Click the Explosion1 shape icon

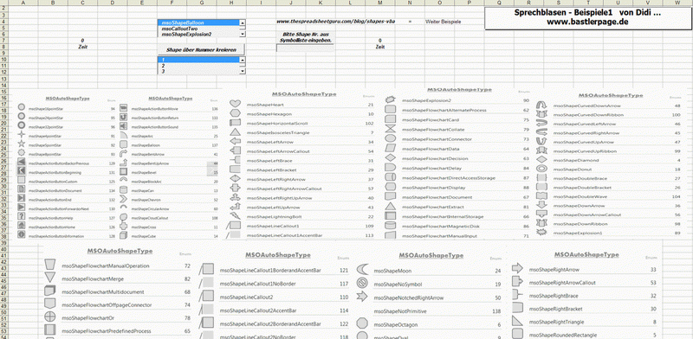(541, 232)
